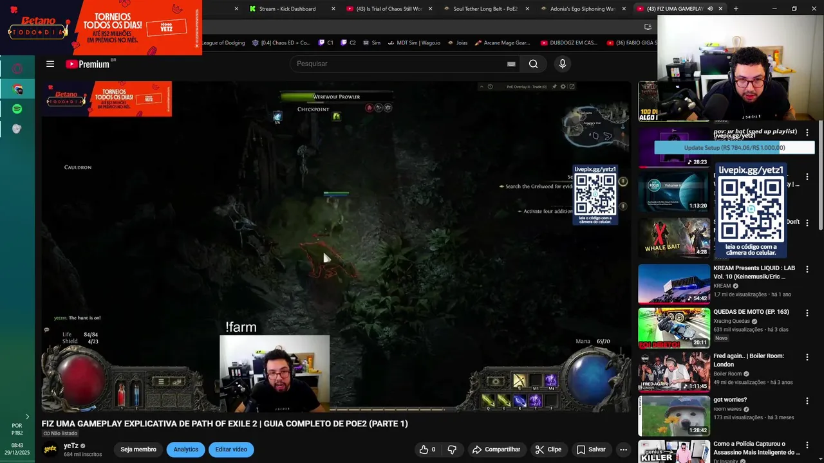Create a clip with Clipe button
The width and height of the screenshot is (824, 463).
(548, 449)
